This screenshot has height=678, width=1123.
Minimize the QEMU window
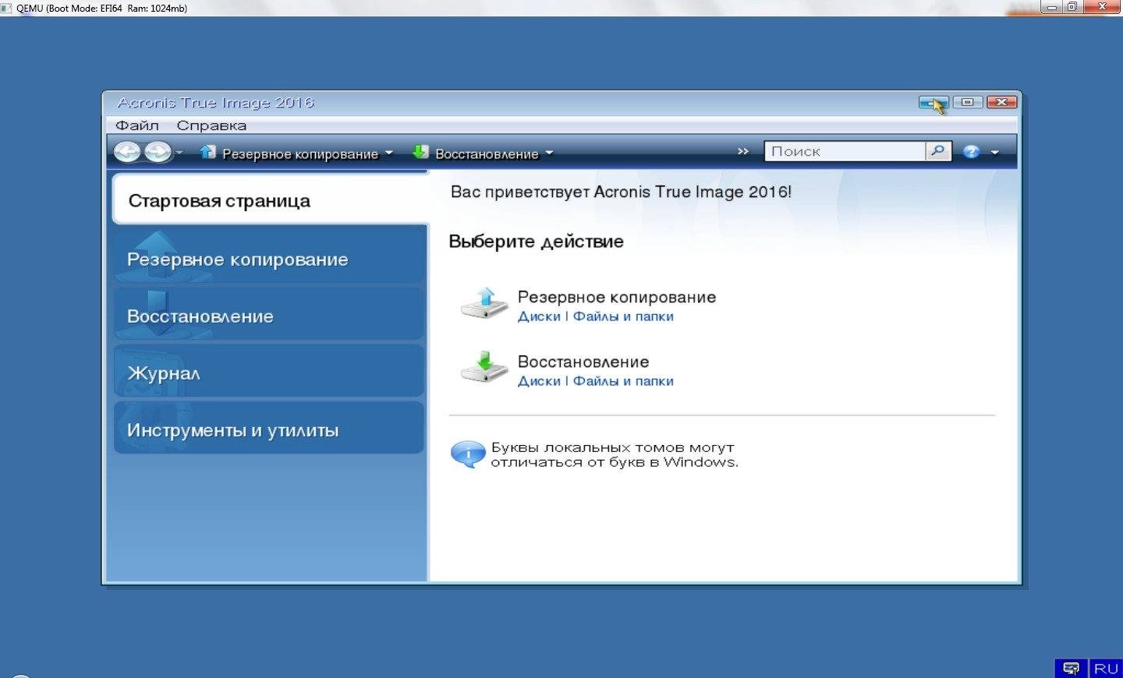pyautogui.click(x=1052, y=7)
